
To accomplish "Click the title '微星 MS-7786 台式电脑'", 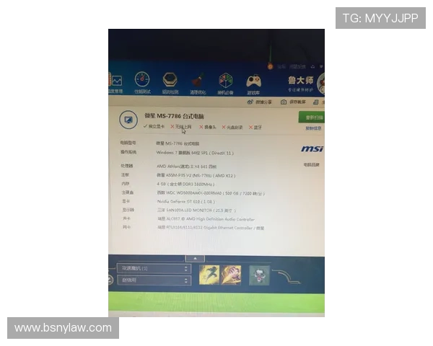I will coord(174,116).
